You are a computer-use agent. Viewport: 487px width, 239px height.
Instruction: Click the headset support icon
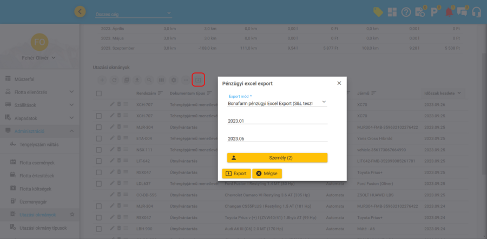477,11
